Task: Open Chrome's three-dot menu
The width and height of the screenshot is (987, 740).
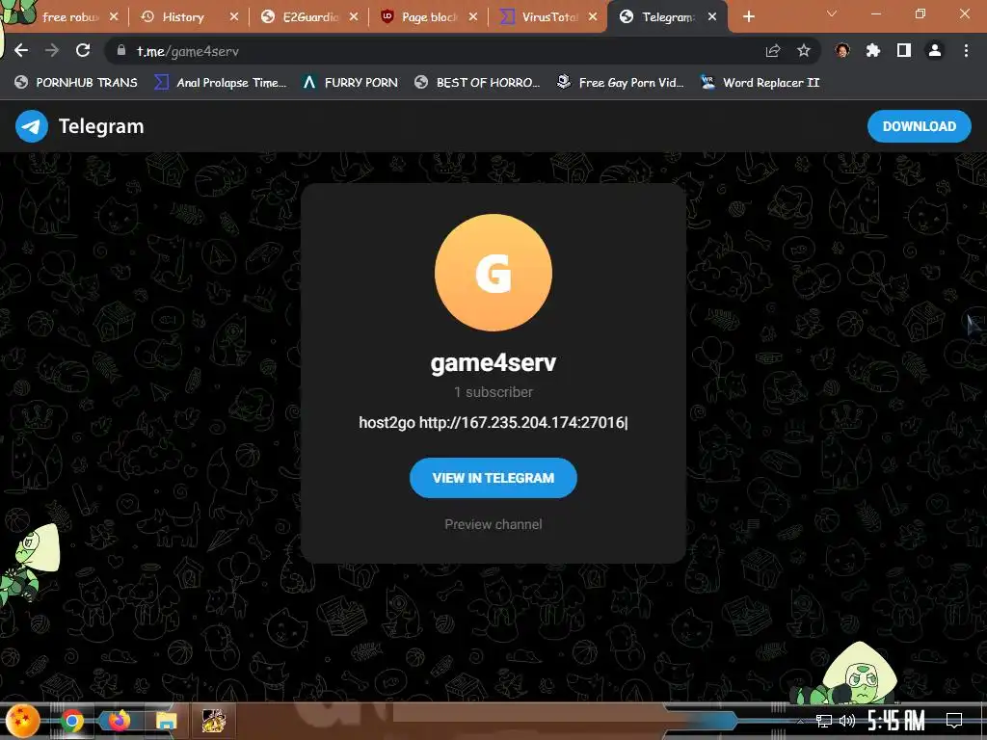Action: click(x=966, y=50)
